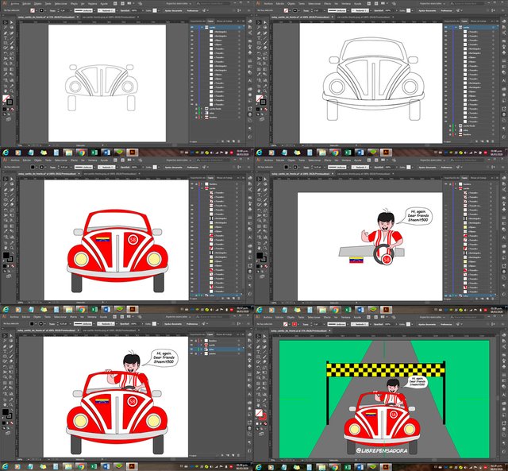Hide top layer in top-right window's Layers panel
The height and width of the screenshot is (471, 508).
445,27
